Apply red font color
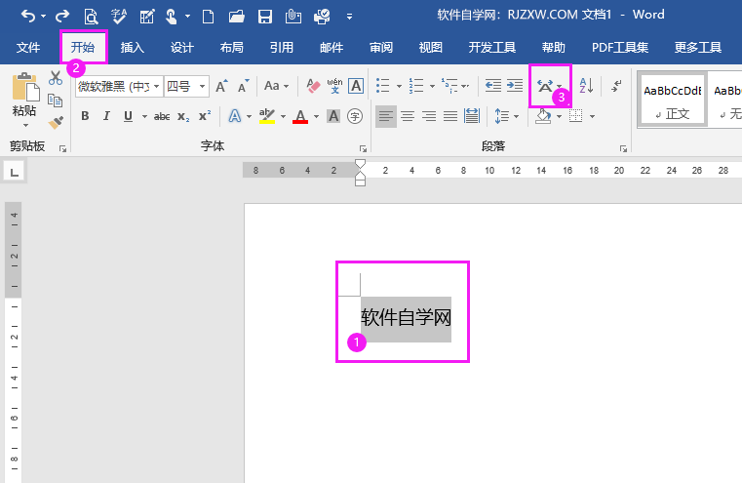The width and height of the screenshot is (742, 483). point(300,116)
